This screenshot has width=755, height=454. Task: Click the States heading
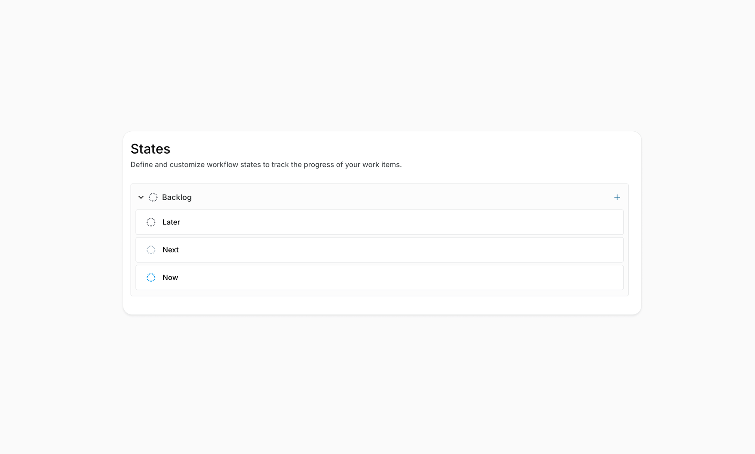(x=150, y=149)
